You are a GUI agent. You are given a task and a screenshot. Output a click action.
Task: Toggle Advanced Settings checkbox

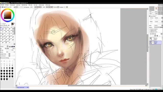point(1,58)
